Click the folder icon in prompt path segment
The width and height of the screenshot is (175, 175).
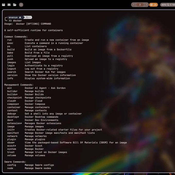coord(27,17)
